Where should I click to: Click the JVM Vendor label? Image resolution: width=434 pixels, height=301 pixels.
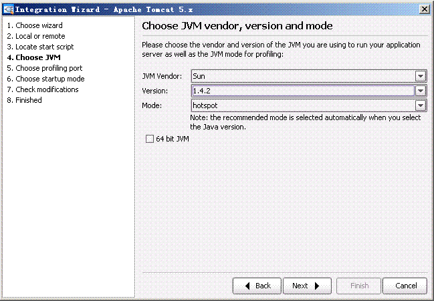click(162, 76)
